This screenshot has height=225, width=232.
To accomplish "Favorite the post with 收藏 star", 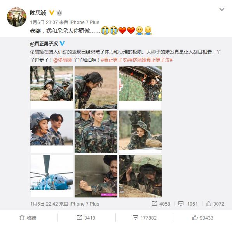I will pyautogui.click(x=28, y=218).
